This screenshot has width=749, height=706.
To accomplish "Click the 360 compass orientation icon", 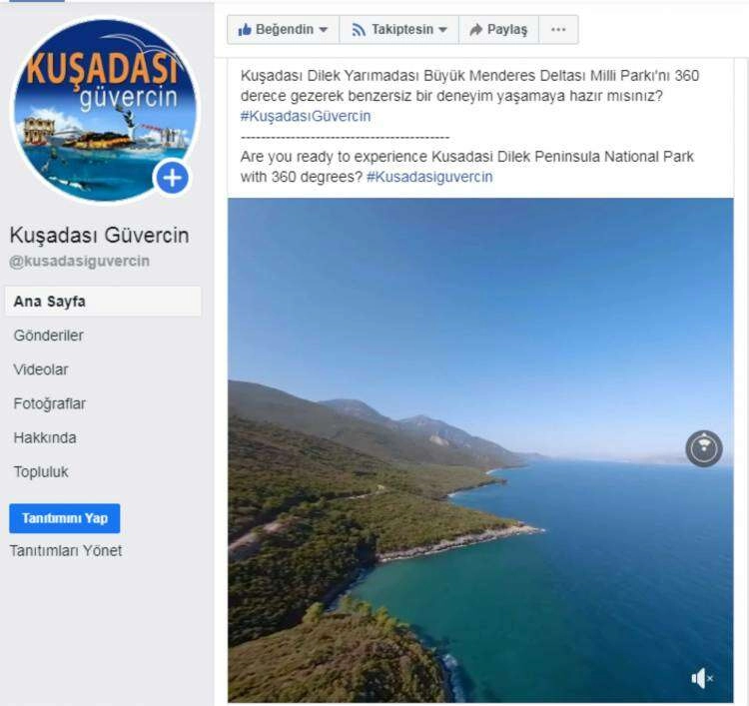I will click(x=704, y=448).
